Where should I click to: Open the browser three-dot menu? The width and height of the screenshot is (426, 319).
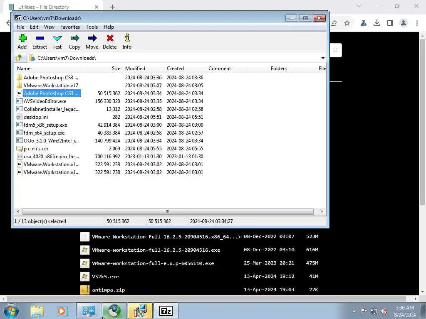click(x=417, y=23)
